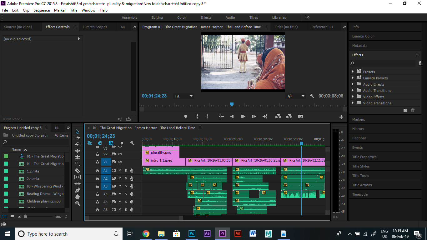Expand the Video Effects folder

pos(353,96)
